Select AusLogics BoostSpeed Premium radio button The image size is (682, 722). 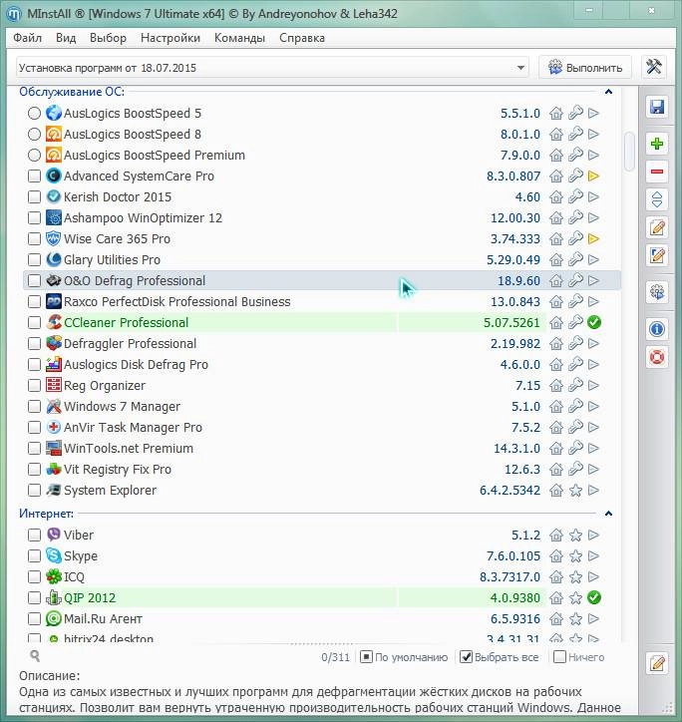34,156
